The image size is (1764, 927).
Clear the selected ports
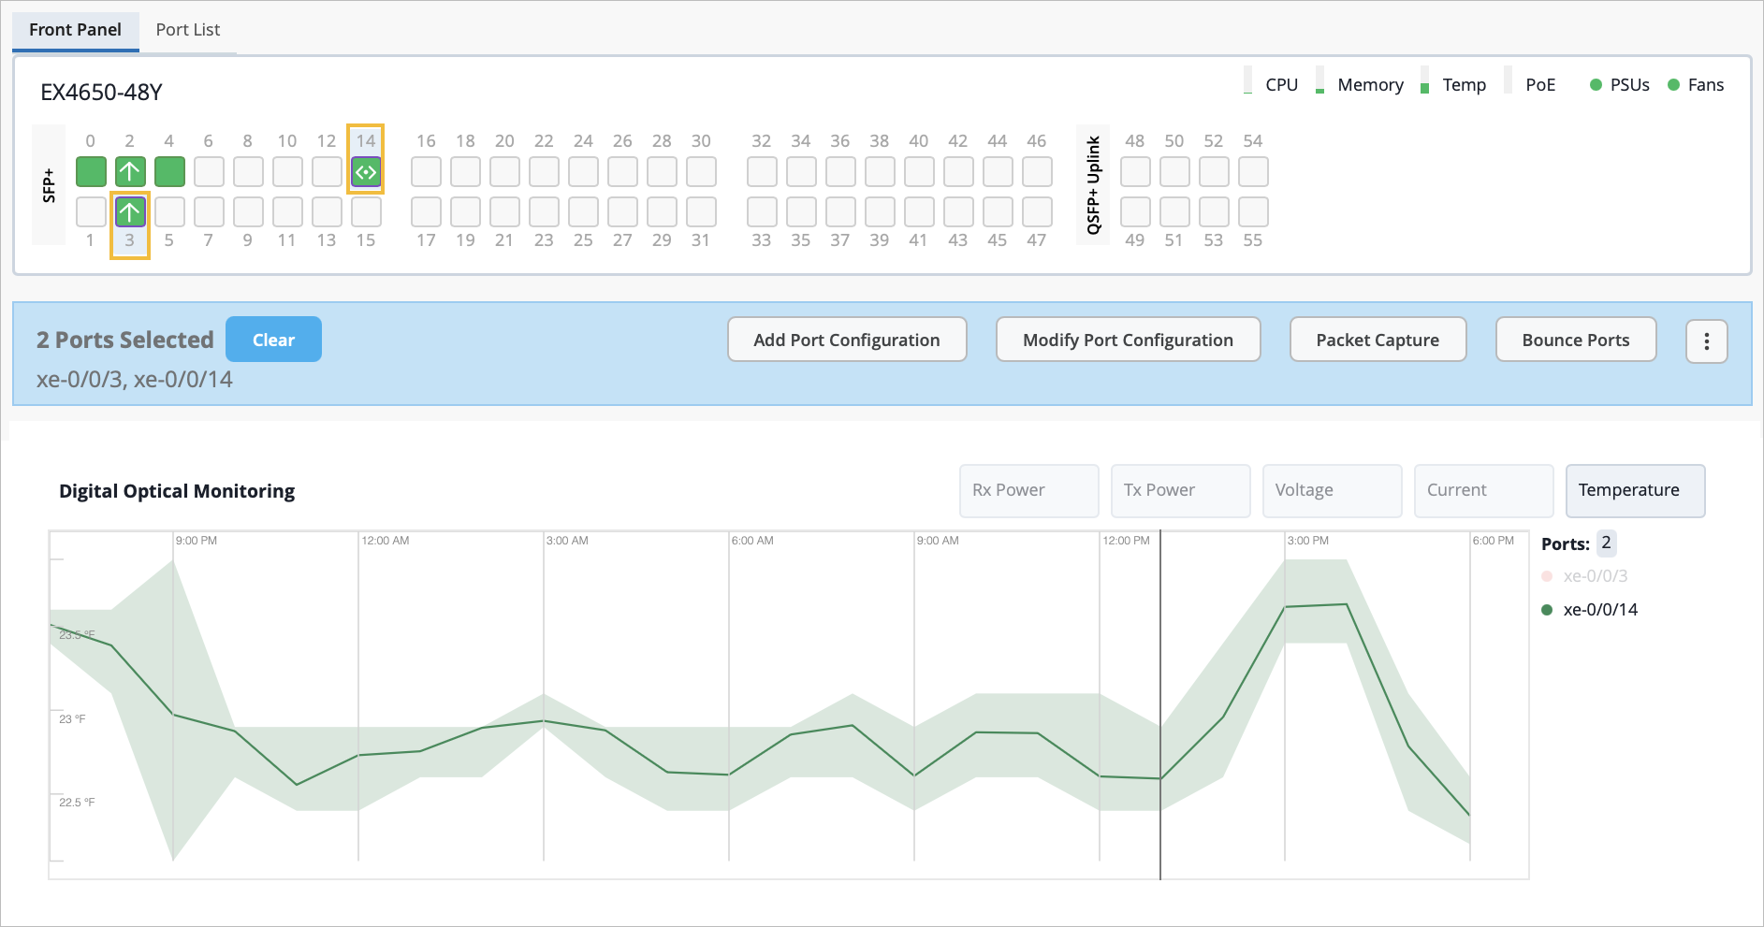pyautogui.click(x=273, y=339)
